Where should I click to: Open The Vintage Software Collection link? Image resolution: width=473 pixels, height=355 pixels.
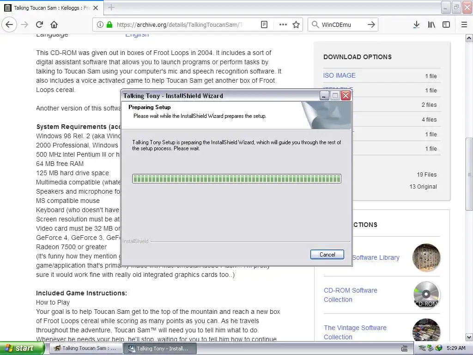[355, 332]
